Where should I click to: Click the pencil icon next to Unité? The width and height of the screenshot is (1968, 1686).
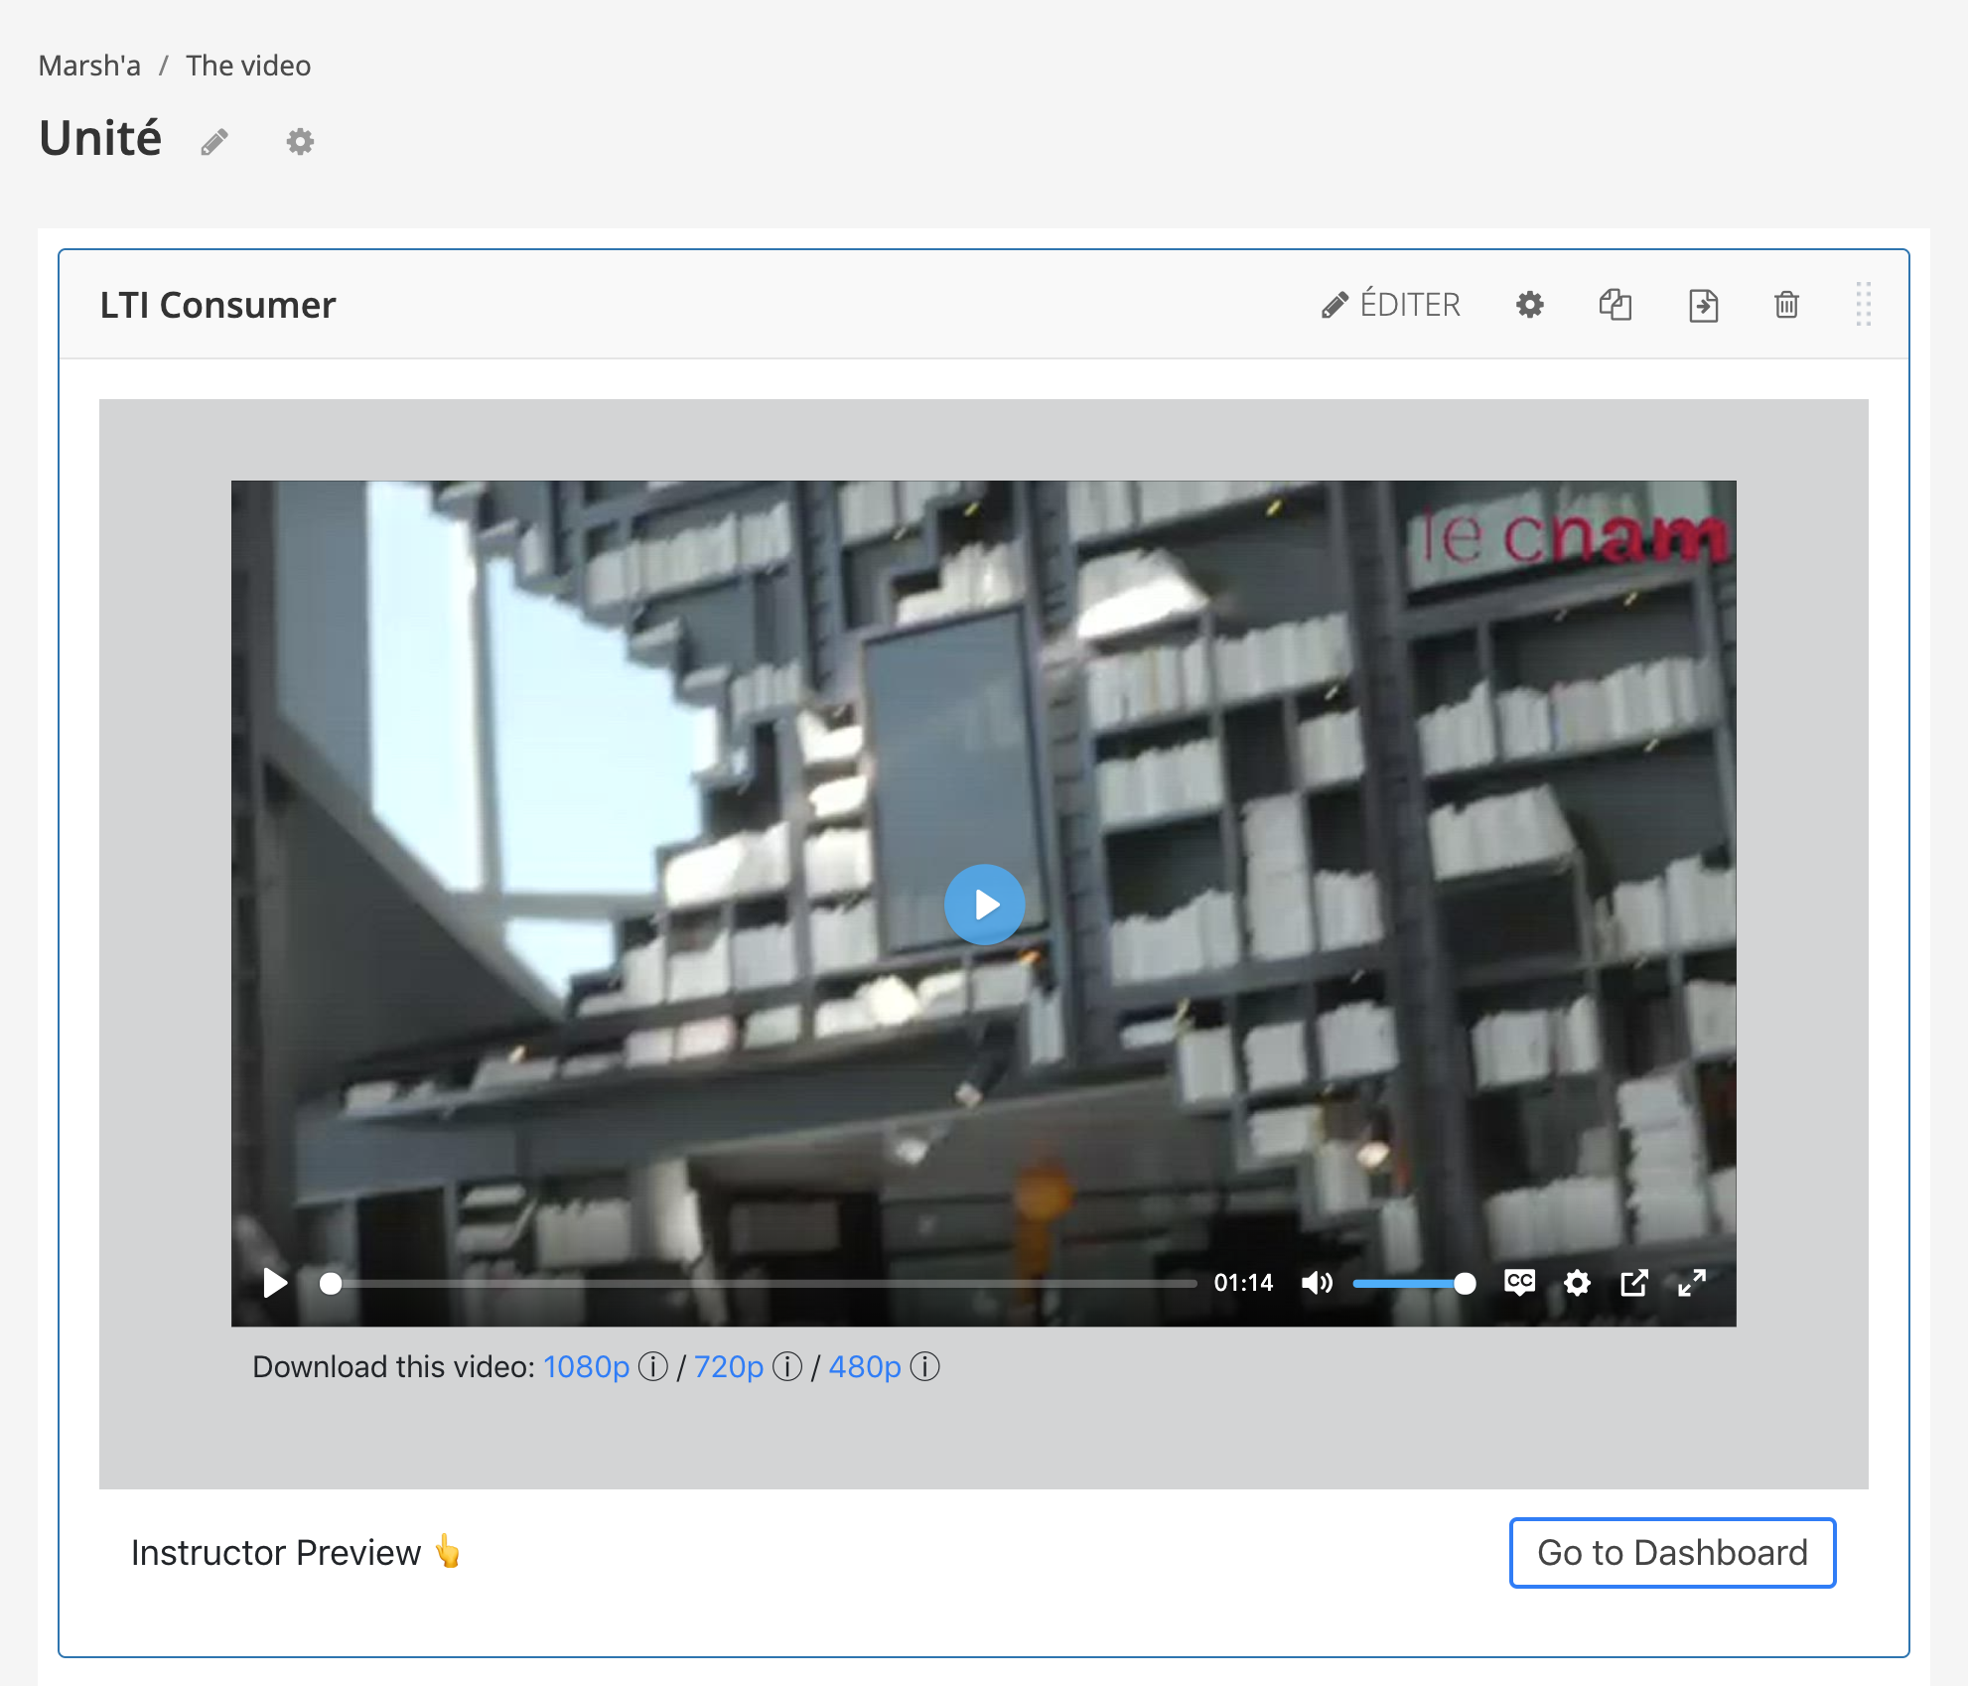(214, 142)
